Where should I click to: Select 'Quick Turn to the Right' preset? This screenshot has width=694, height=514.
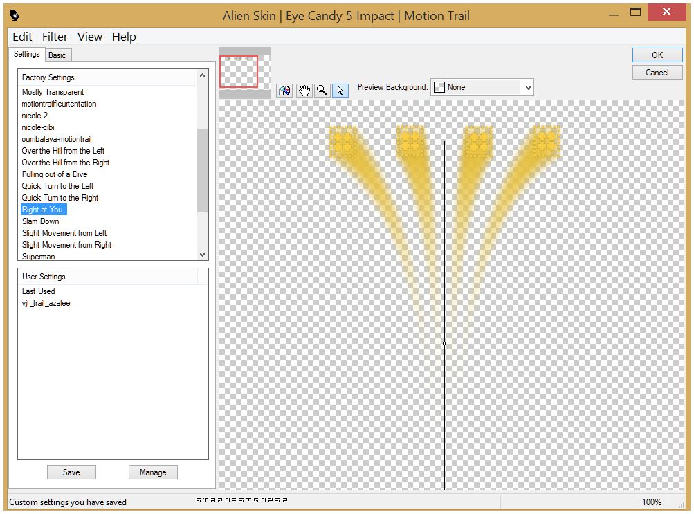point(60,198)
